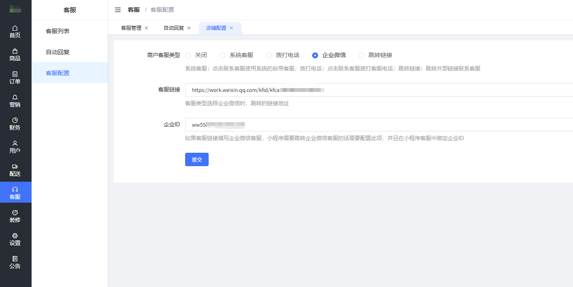
Task: Open the 配送 delivery truck icon
Action: [x=15, y=167]
